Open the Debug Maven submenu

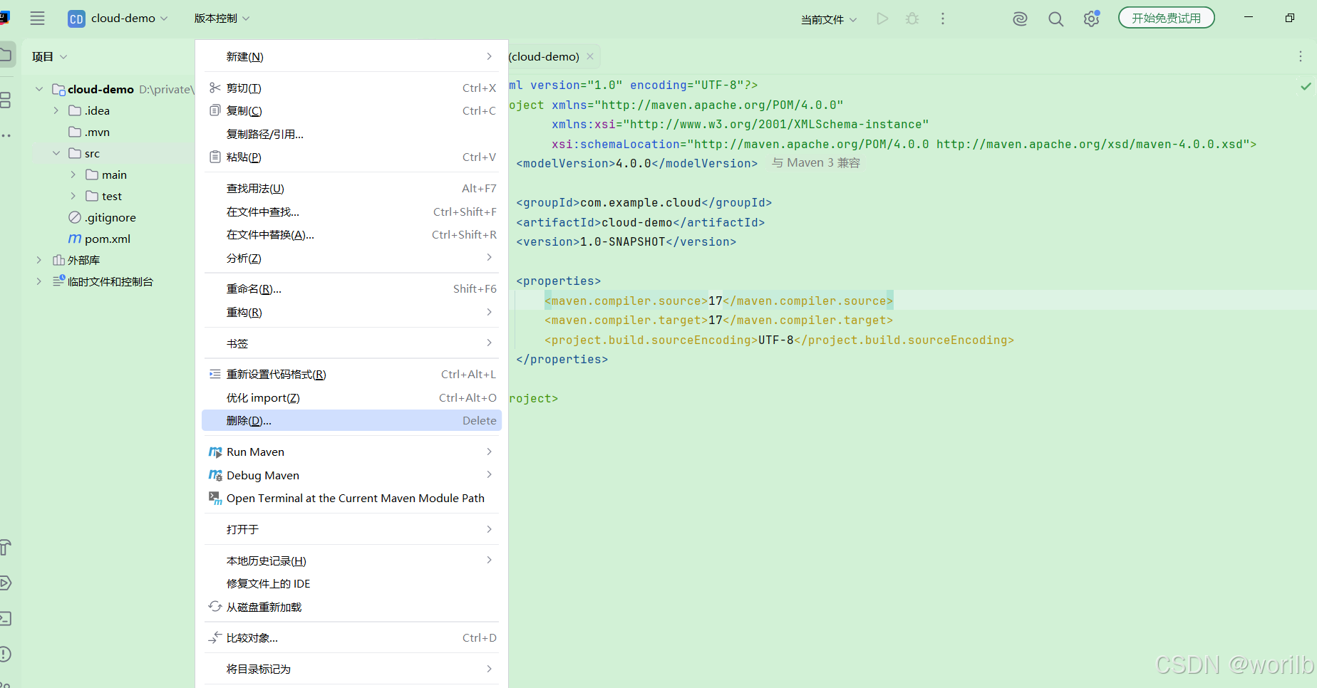(x=352, y=475)
